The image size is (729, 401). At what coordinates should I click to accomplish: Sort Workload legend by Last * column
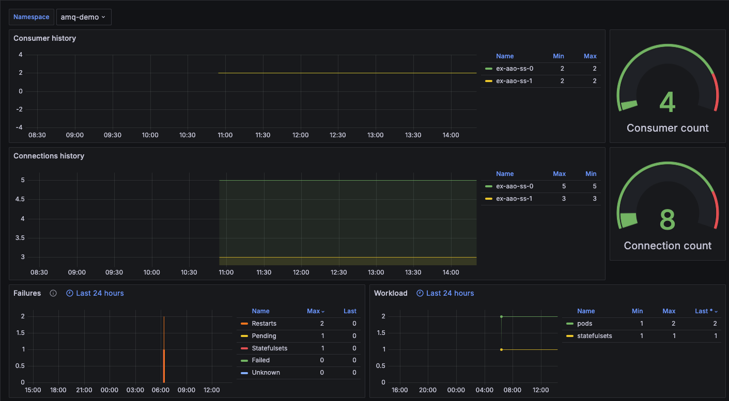tap(706, 311)
